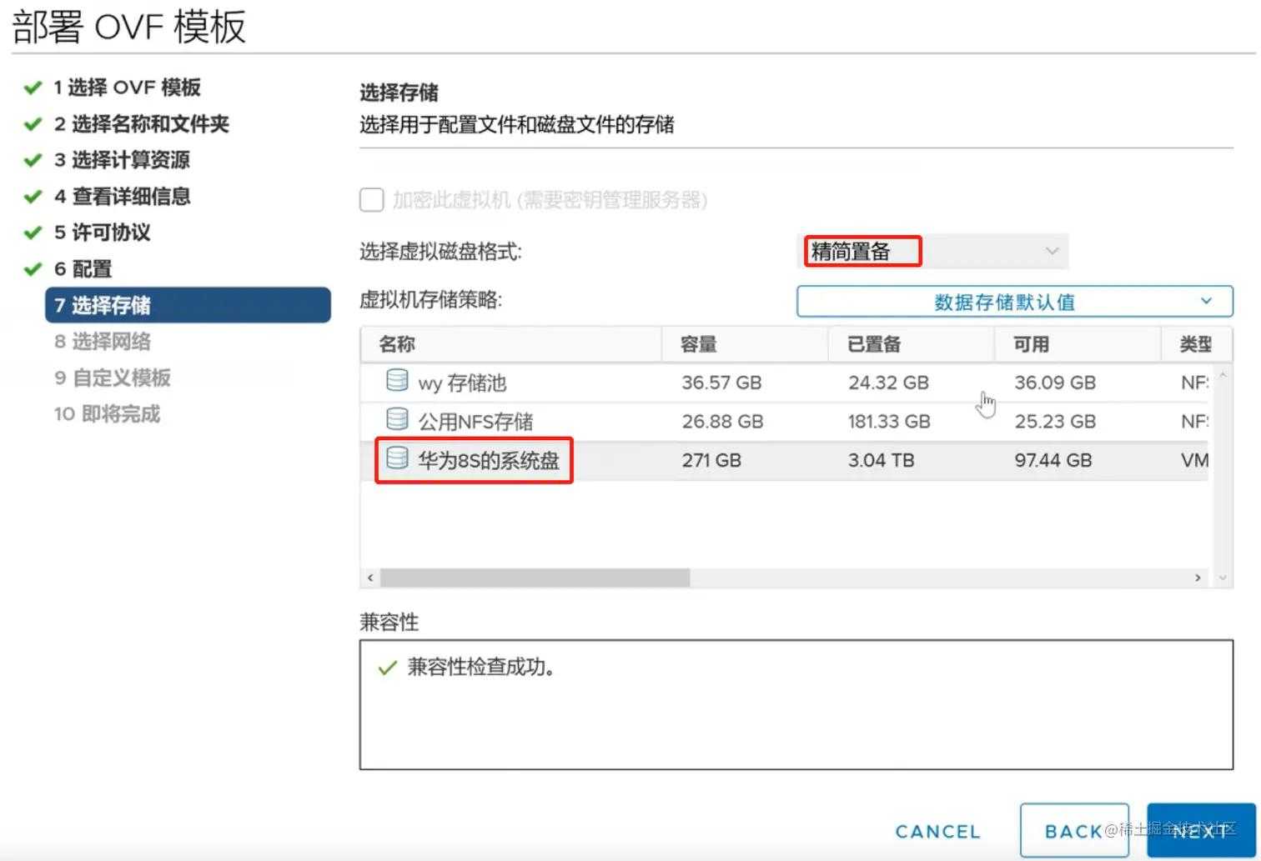
Task: Click the checkmark beside 4 查看详细信息
Action: click(x=33, y=197)
